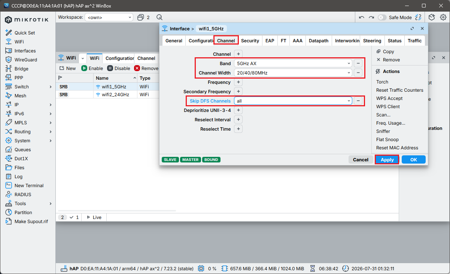Open the Files menu
The height and width of the screenshot is (274, 450).
[19, 167]
